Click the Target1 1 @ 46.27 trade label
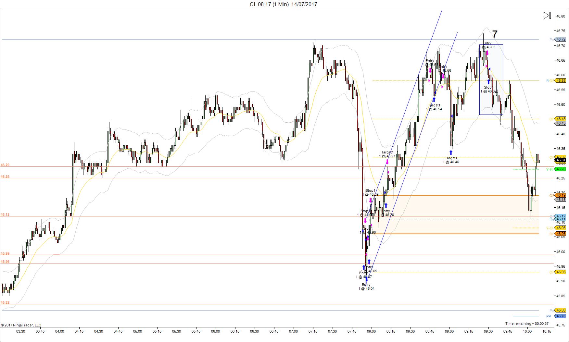Viewport: 569px width, 342px height. click(x=387, y=154)
